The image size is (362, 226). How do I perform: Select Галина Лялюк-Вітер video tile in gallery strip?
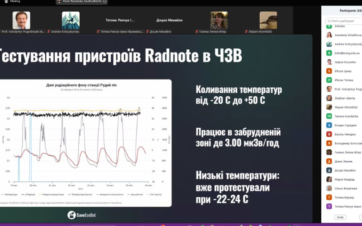219,20
